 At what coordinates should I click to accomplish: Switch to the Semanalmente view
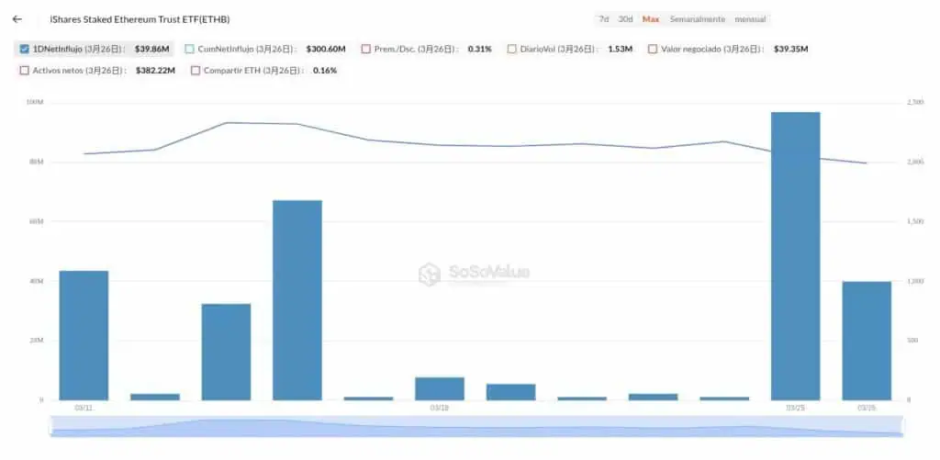pyautogui.click(x=697, y=19)
